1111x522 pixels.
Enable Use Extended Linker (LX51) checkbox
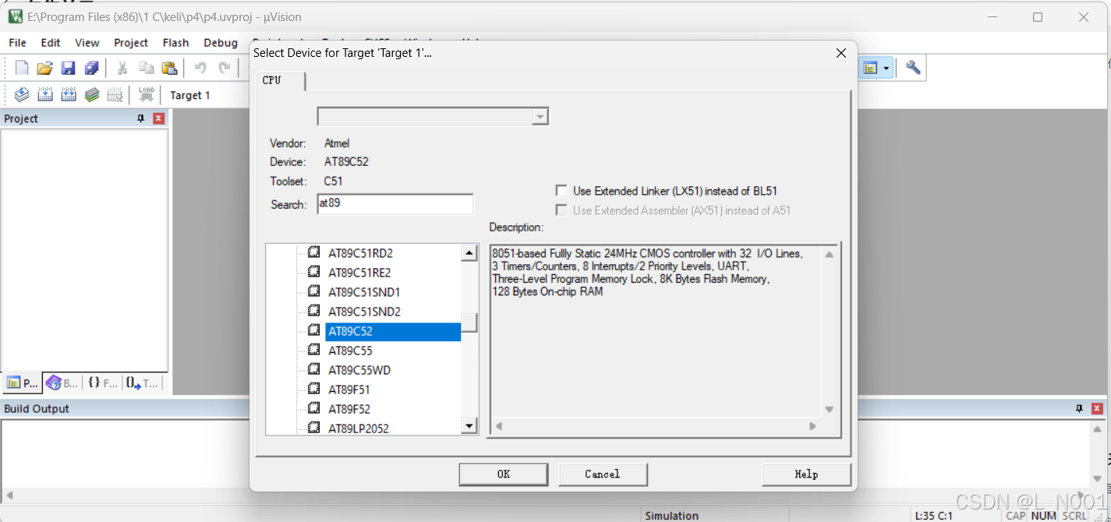[x=561, y=190]
